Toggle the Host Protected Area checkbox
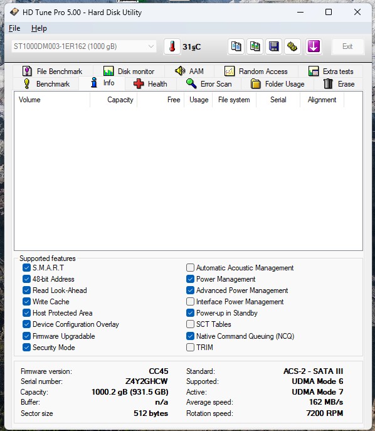This screenshot has height=431, width=375. pyautogui.click(x=26, y=313)
